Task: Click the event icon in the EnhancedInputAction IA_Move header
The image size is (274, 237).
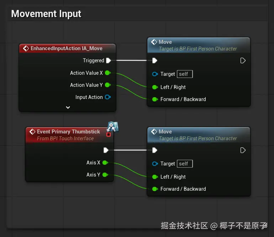Action: 26,48
